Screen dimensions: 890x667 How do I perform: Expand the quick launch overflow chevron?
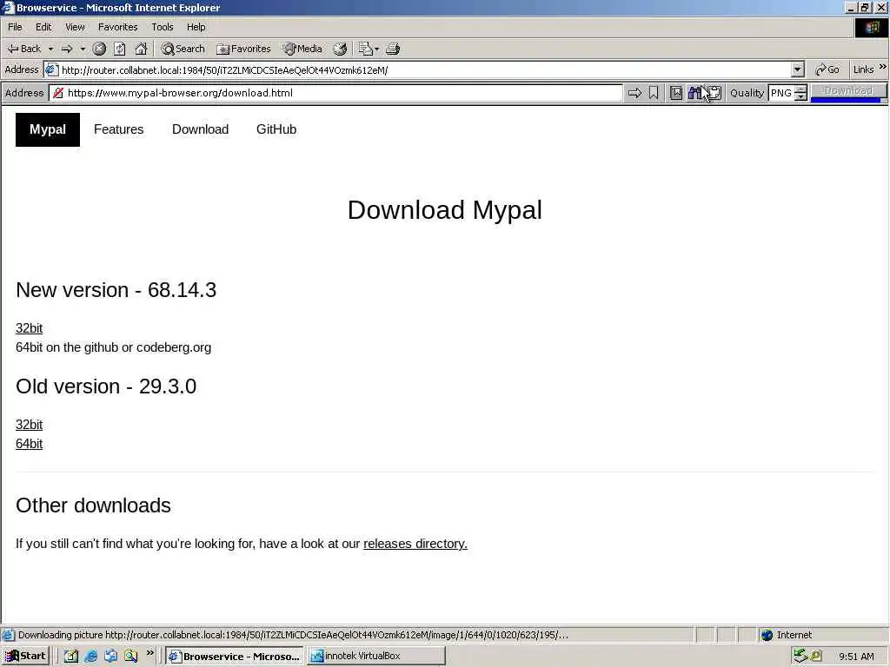(149, 653)
